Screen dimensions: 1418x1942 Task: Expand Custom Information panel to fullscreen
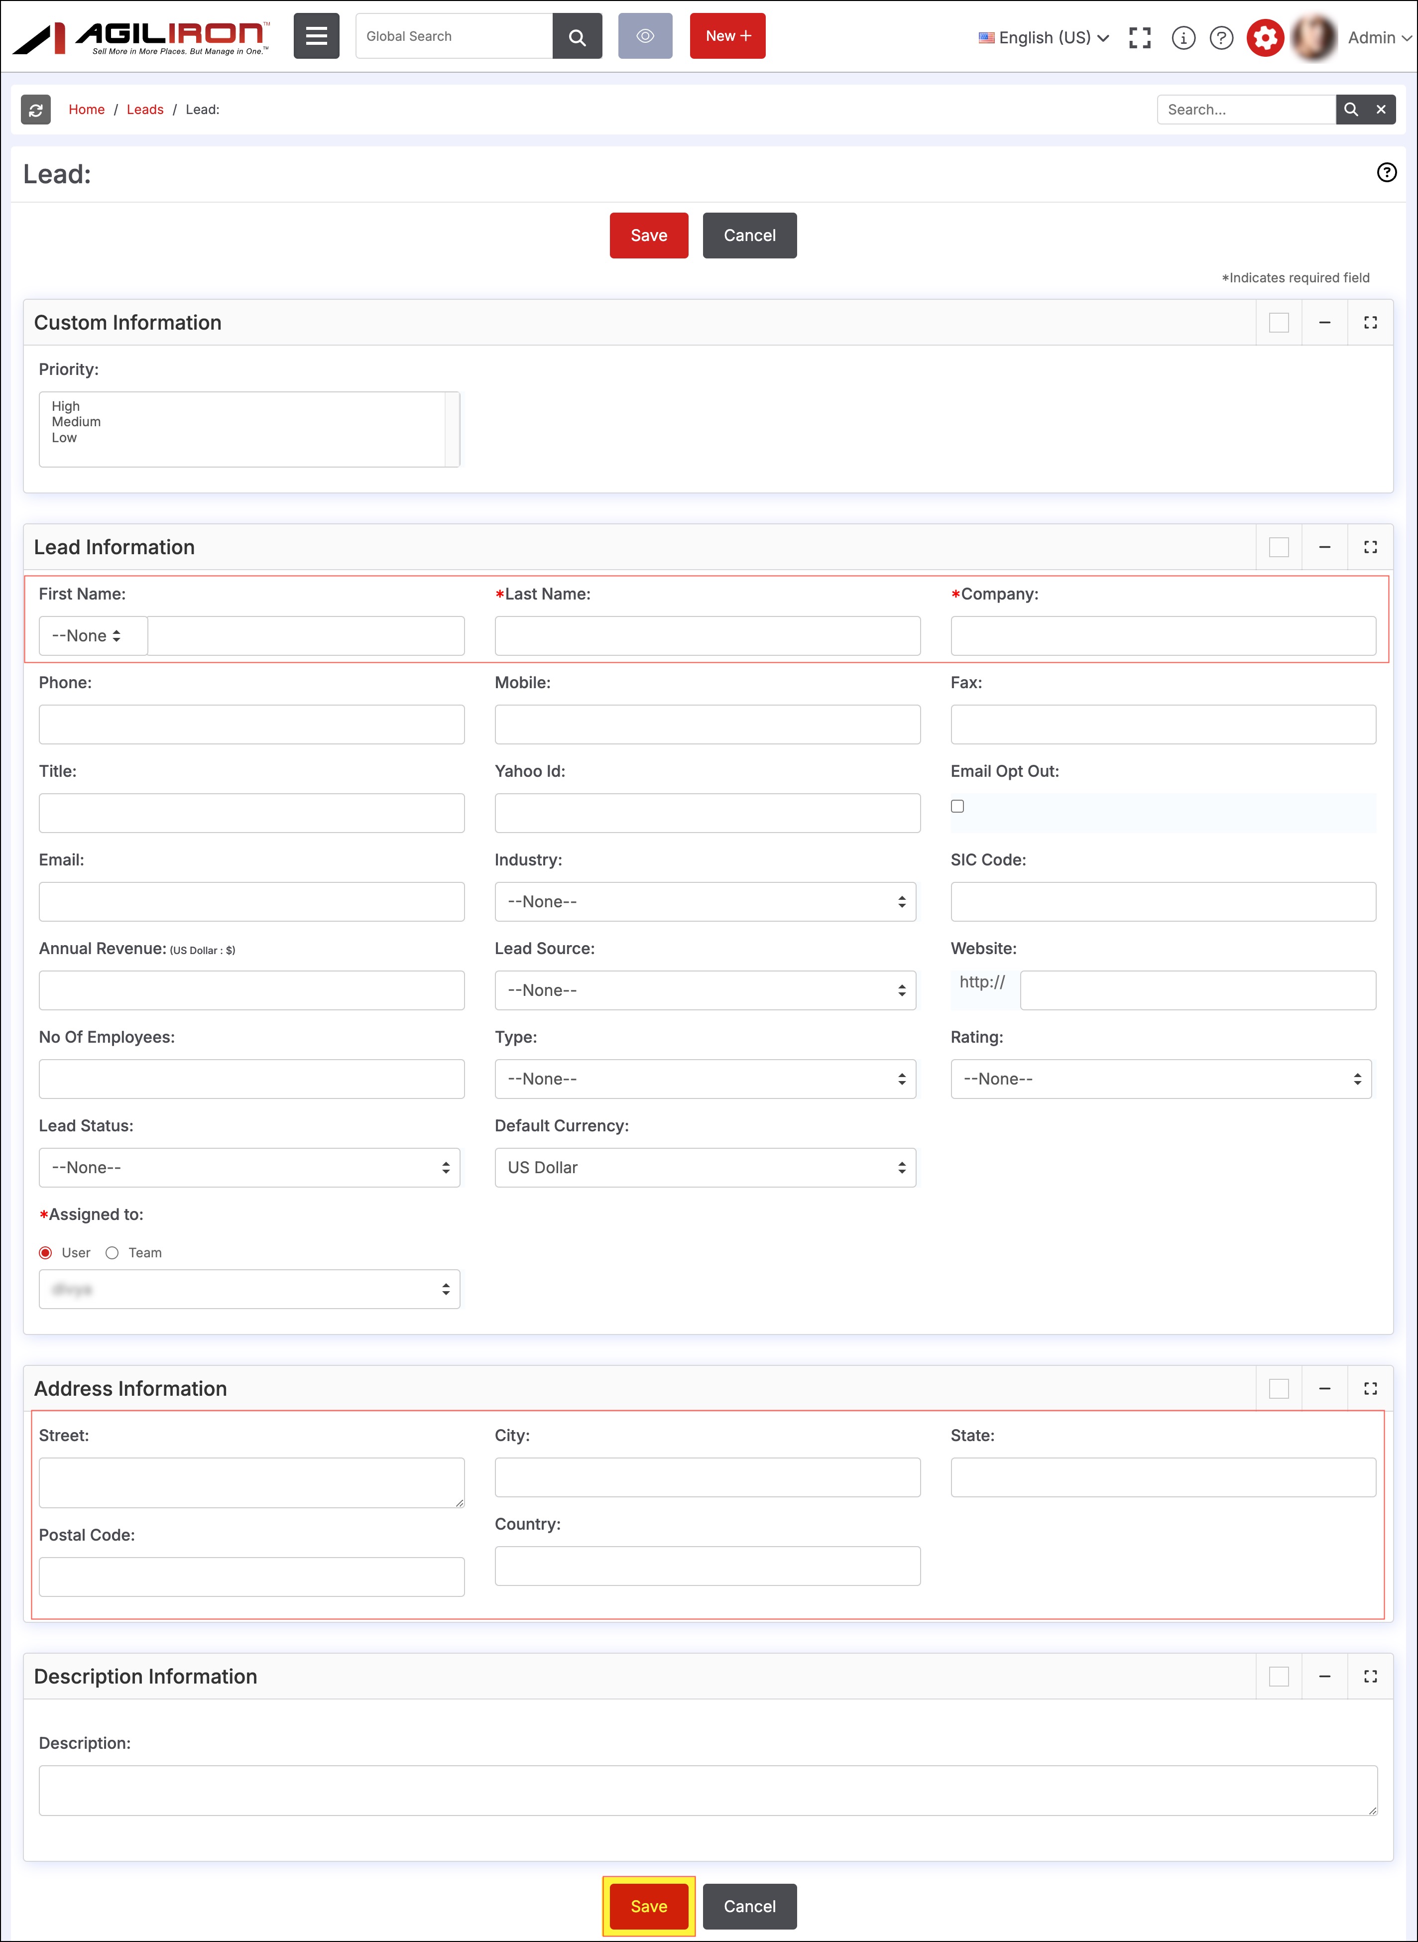(1370, 323)
